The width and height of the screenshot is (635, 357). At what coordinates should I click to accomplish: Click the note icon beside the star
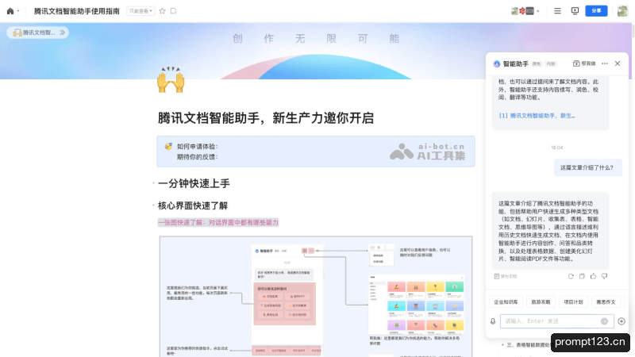[x=173, y=11]
